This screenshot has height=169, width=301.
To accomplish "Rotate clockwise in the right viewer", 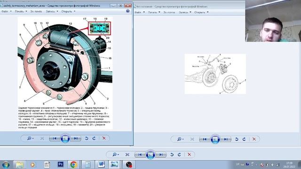I will [x=244, y=139].
